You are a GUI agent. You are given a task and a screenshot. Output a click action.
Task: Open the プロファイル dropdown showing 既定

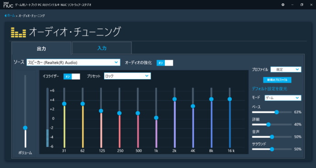coord(286,69)
